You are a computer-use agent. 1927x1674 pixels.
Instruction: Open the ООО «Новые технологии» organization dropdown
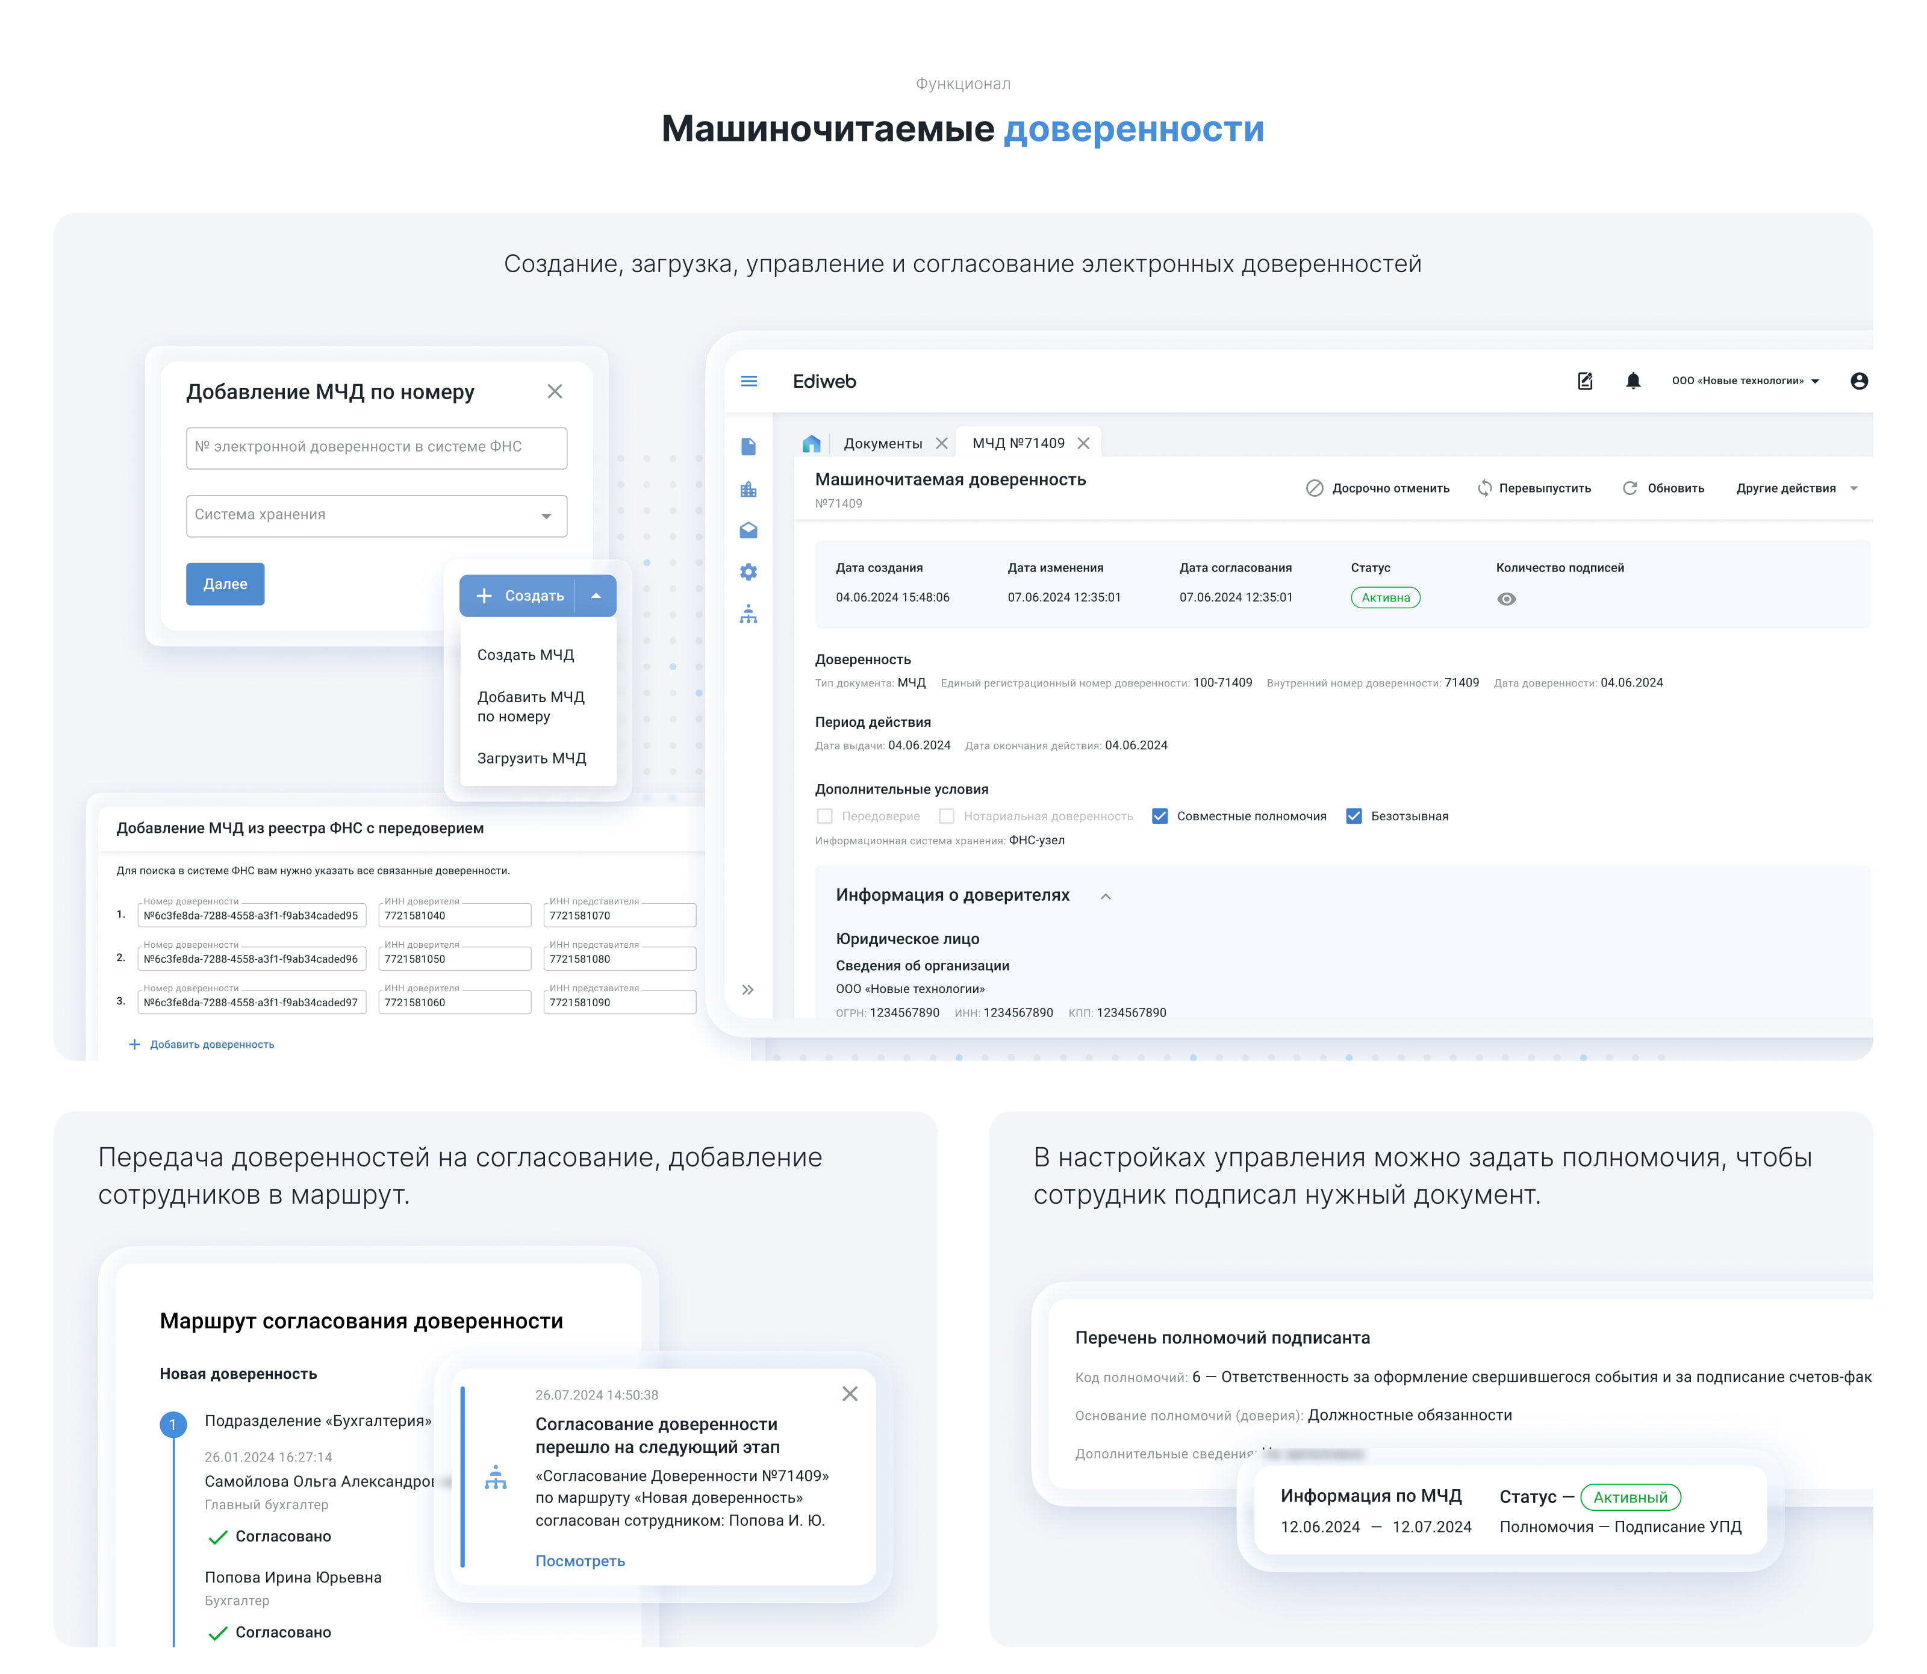pos(1745,381)
